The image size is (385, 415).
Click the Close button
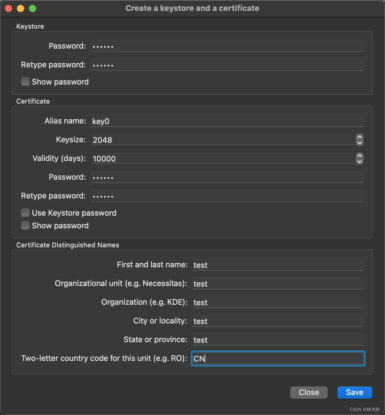(x=309, y=392)
